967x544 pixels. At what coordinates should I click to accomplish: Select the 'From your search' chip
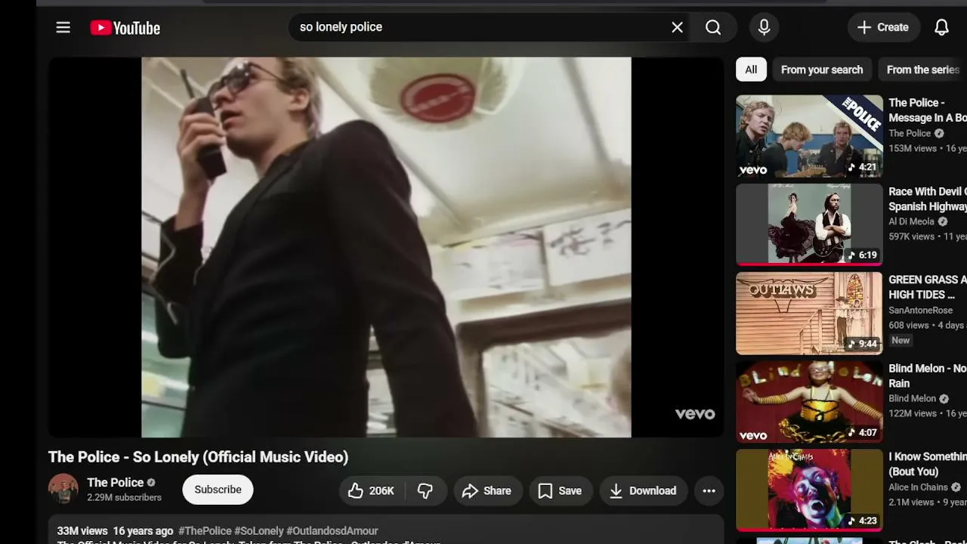[x=822, y=70]
